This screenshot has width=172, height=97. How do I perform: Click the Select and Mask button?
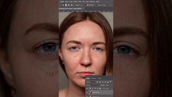click(x=102, y=5)
